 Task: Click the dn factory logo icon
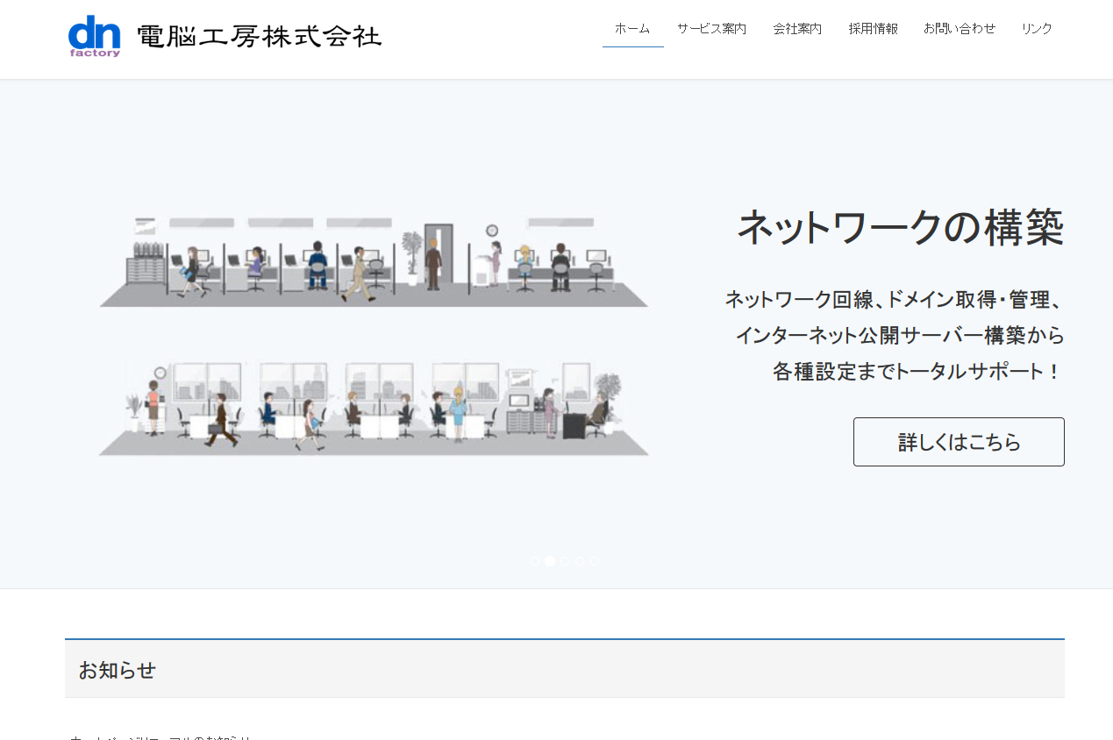tap(94, 36)
